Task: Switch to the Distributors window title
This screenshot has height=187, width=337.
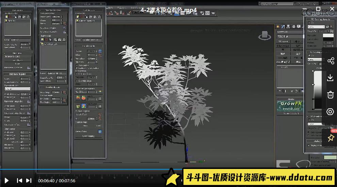Action: coord(10,4)
